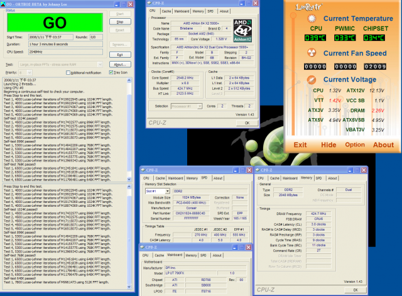Minimize the top CPU-Z processor window
The height and width of the screenshot is (296, 402).
click(x=242, y=3)
